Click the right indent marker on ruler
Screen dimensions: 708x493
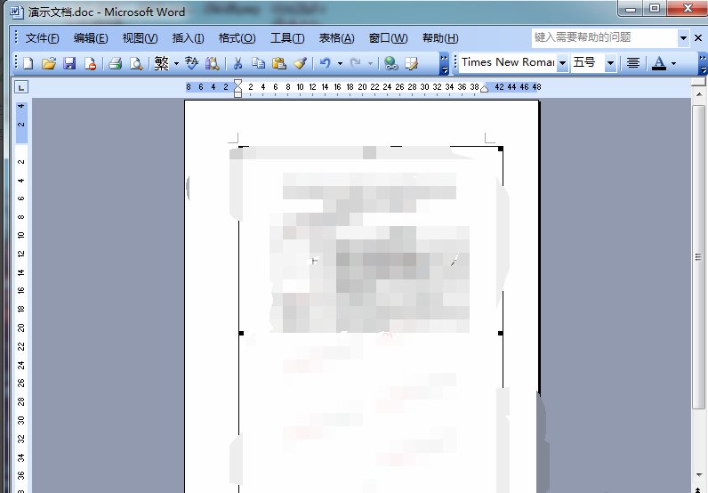[x=484, y=89]
